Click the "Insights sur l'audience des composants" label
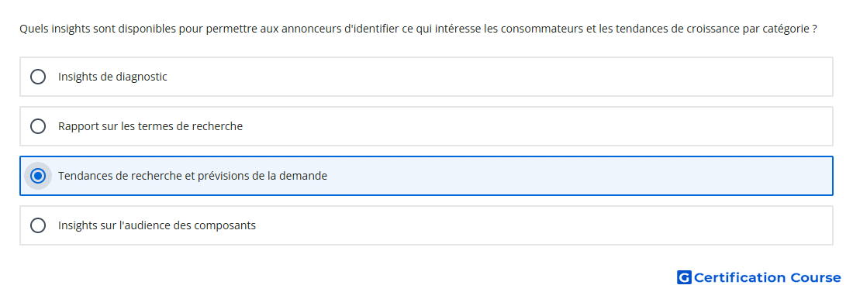 tap(157, 225)
